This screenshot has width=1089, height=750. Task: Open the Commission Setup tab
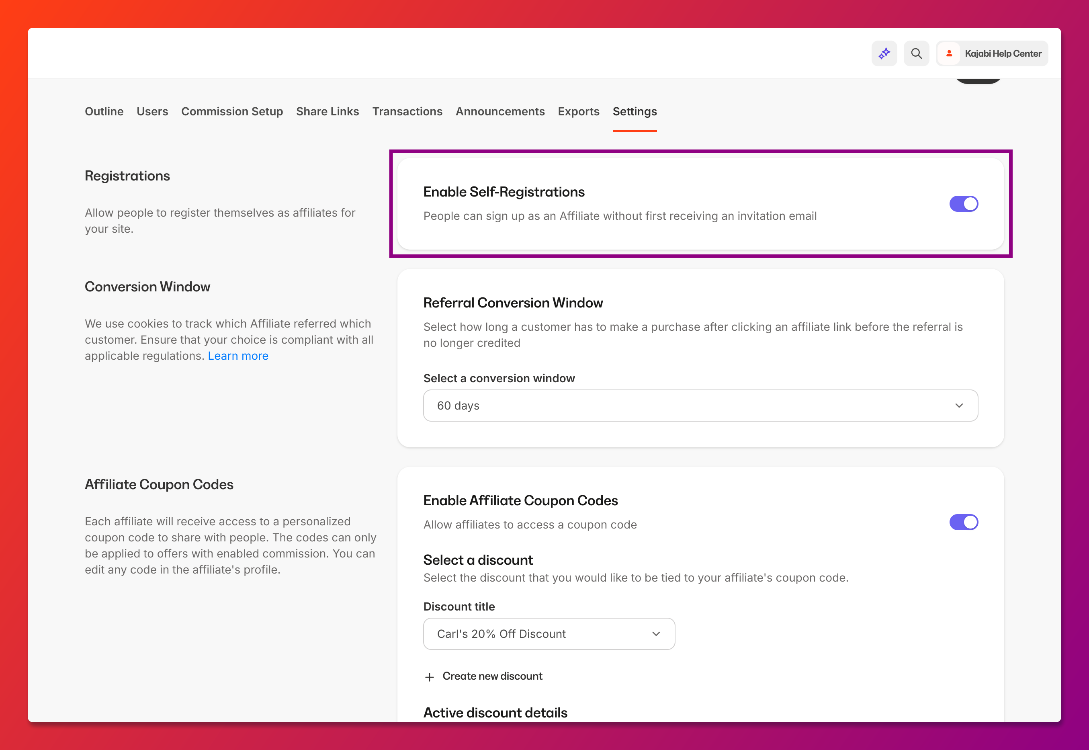(232, 111)
